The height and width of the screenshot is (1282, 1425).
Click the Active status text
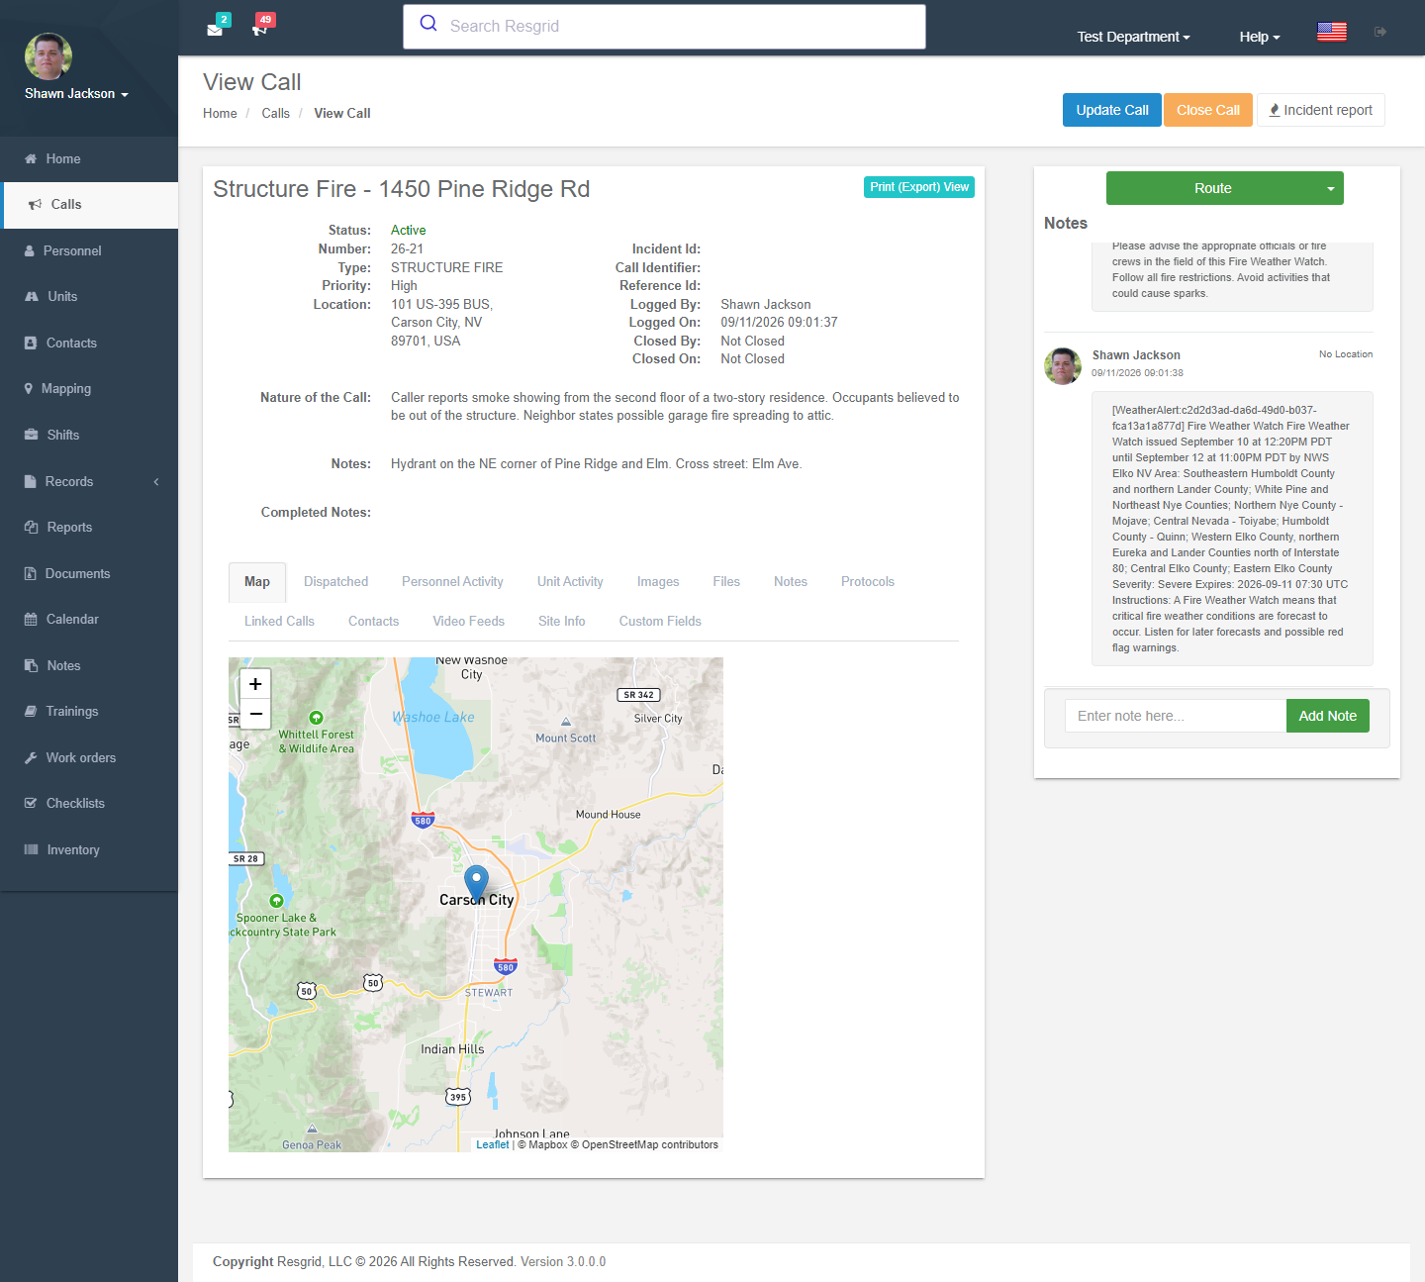coord(409,231)
